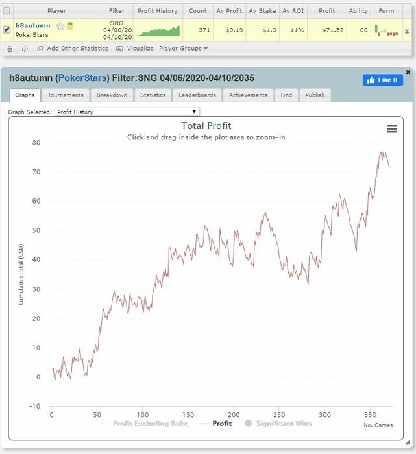Open the h8autumn player link

(32, 25)
